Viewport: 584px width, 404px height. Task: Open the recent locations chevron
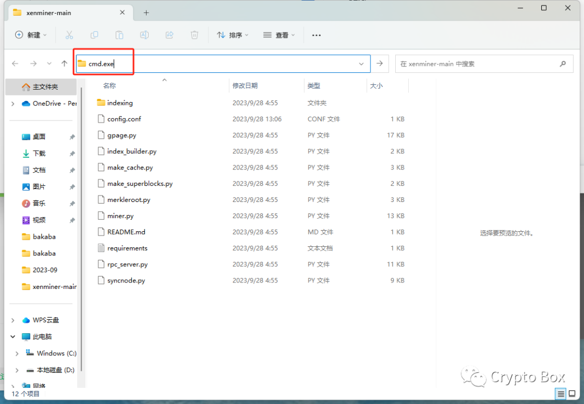[49, 64]
